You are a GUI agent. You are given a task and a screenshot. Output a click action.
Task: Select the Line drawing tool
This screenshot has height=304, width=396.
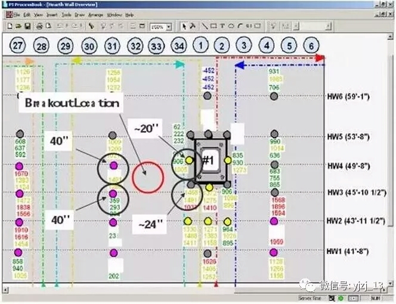tap(205, 26)
